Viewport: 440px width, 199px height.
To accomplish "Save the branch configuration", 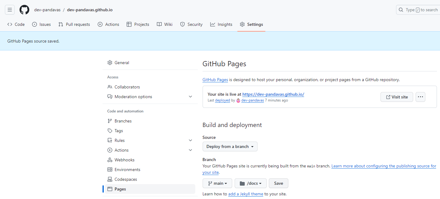I will tap(278, 183).
